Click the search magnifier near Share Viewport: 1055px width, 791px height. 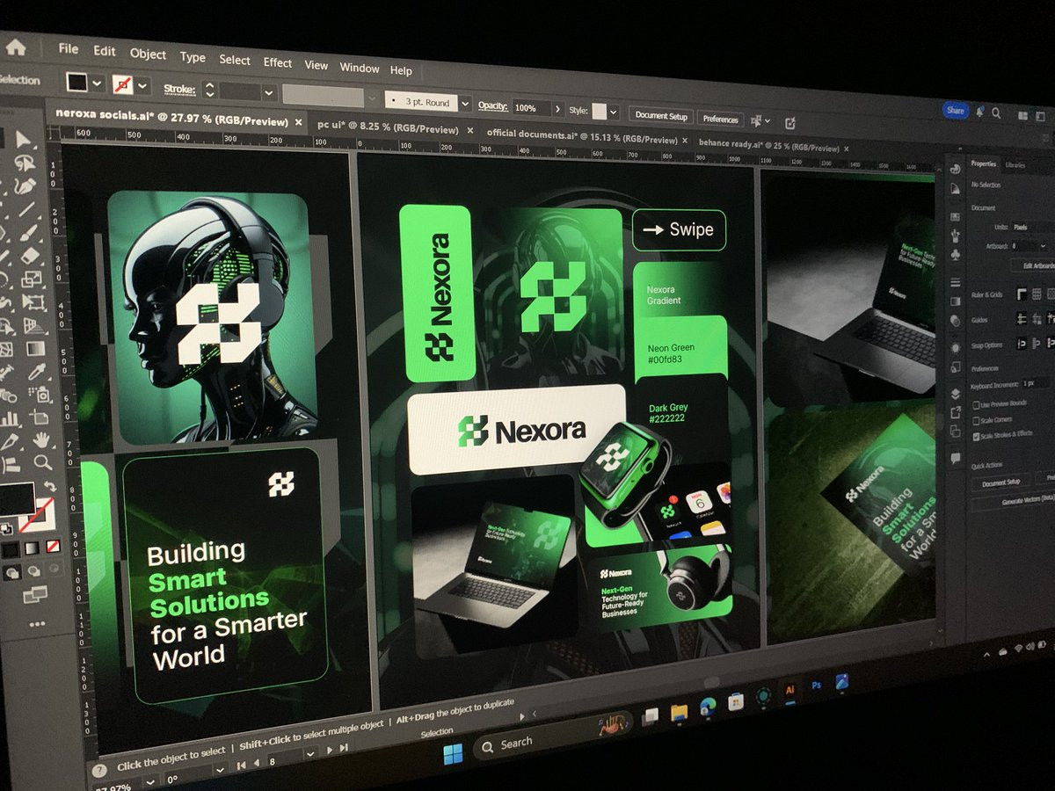[996, 112]
